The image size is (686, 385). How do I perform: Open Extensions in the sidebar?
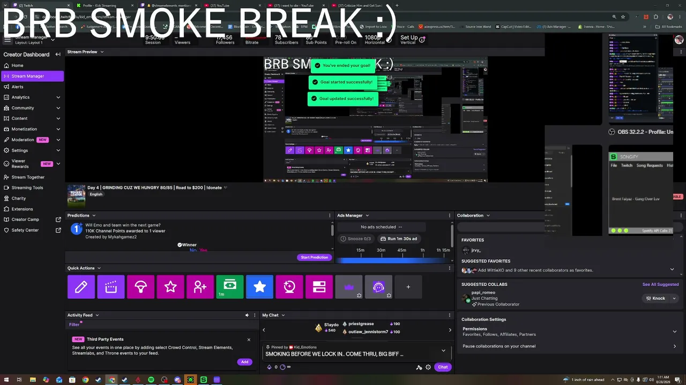tap(32, 209)
